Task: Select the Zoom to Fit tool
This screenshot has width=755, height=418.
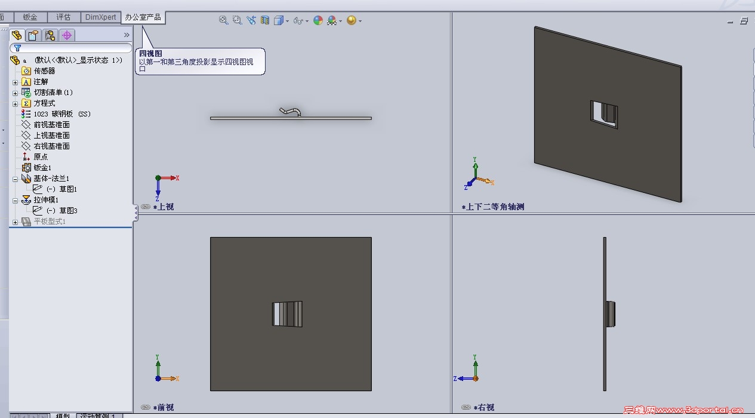Action: click(x=223, y=20)
